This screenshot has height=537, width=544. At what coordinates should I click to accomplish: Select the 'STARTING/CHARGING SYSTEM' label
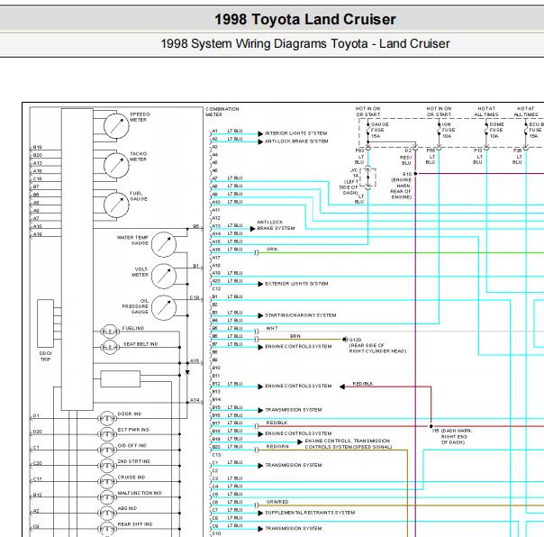301,315
